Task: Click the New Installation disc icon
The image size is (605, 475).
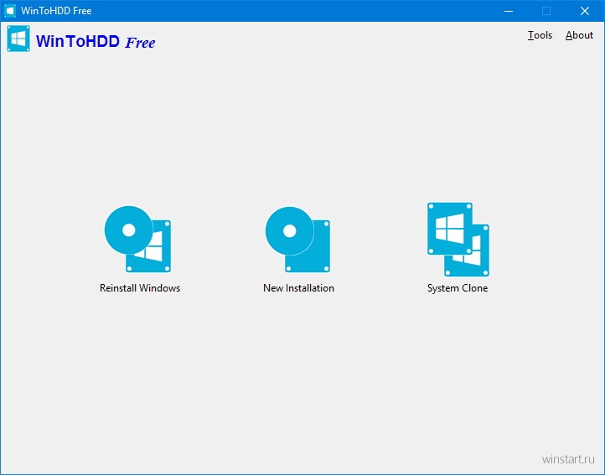Action: point(297,240)
